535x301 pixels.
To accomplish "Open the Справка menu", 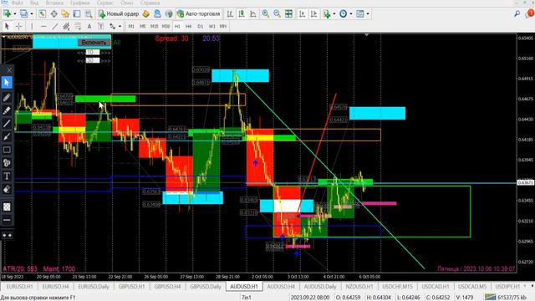I will 150,3.
